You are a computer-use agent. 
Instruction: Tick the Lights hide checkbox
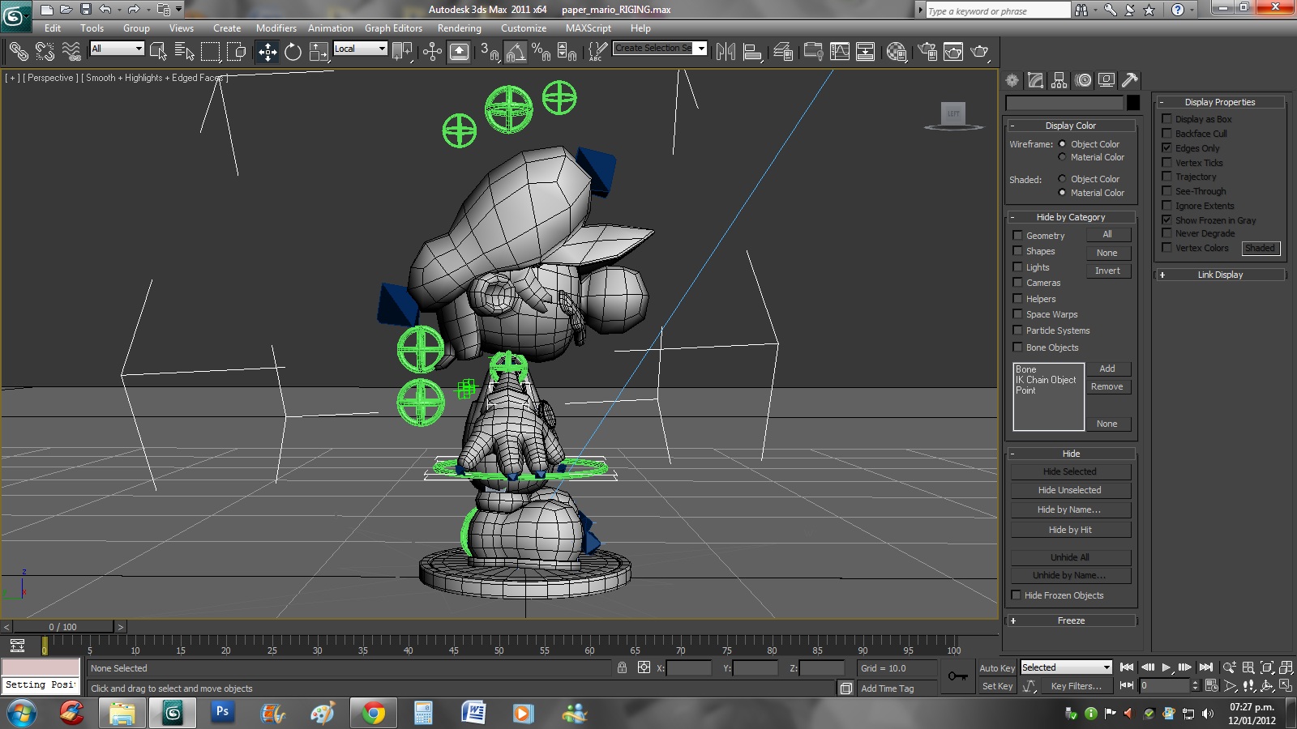point(1017,267)
